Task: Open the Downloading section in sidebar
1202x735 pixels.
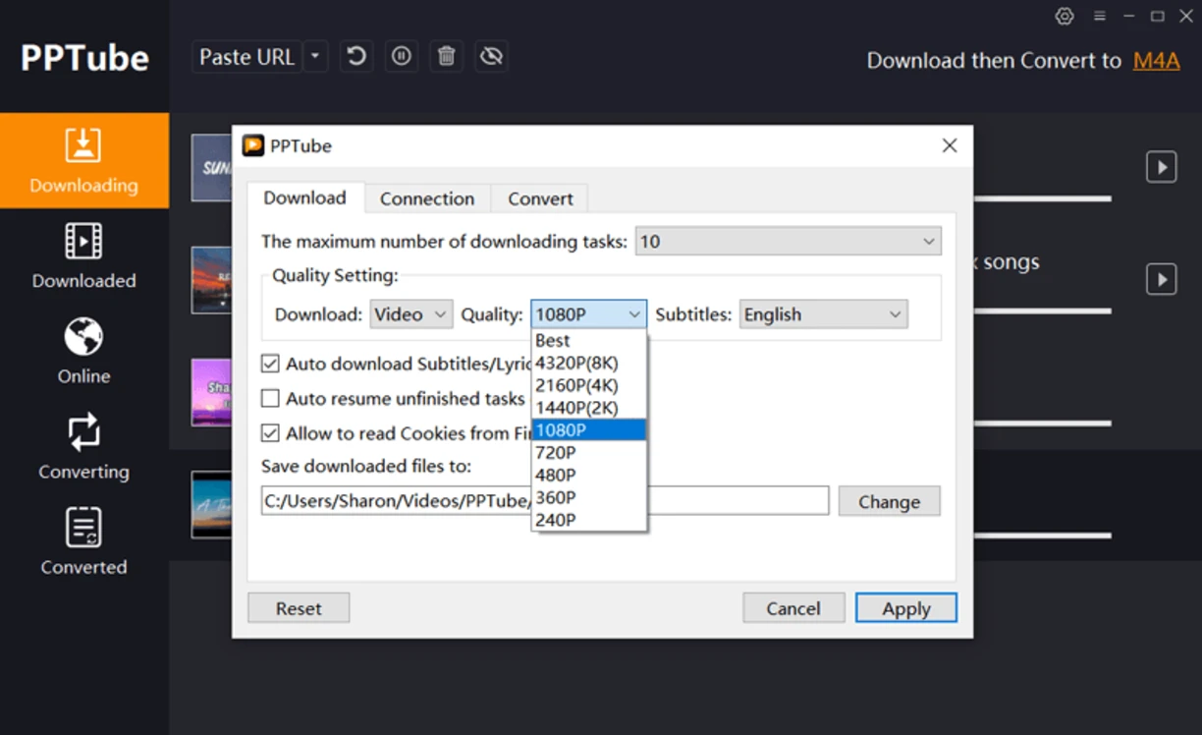Action: coord(83,160)
